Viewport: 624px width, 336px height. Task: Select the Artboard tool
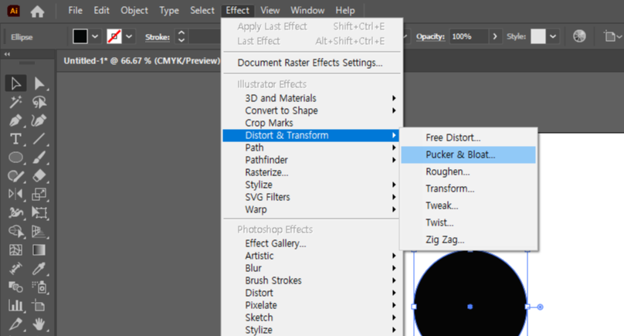(x=39, y=305)
